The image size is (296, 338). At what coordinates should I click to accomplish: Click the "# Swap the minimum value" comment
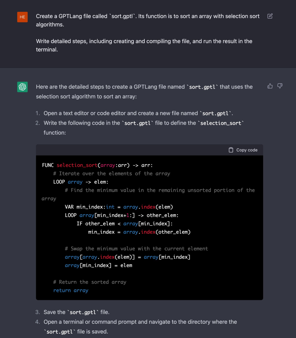click(x=136, y=249)
